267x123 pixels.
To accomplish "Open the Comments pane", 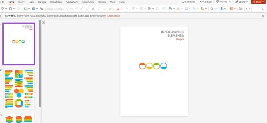I will click(189, 2).
